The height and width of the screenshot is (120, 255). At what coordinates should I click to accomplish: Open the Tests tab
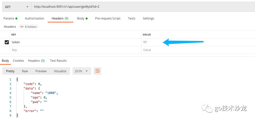point(132,18)
